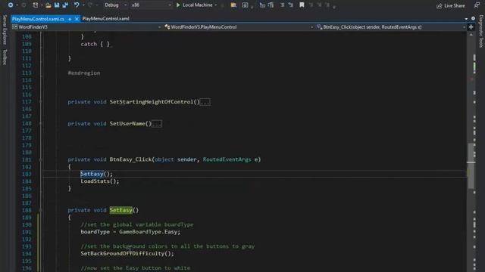Viewport: 485px width, 272px height.
Task: Click the vertical scrollbar thumb
Action: coord(471,165)
